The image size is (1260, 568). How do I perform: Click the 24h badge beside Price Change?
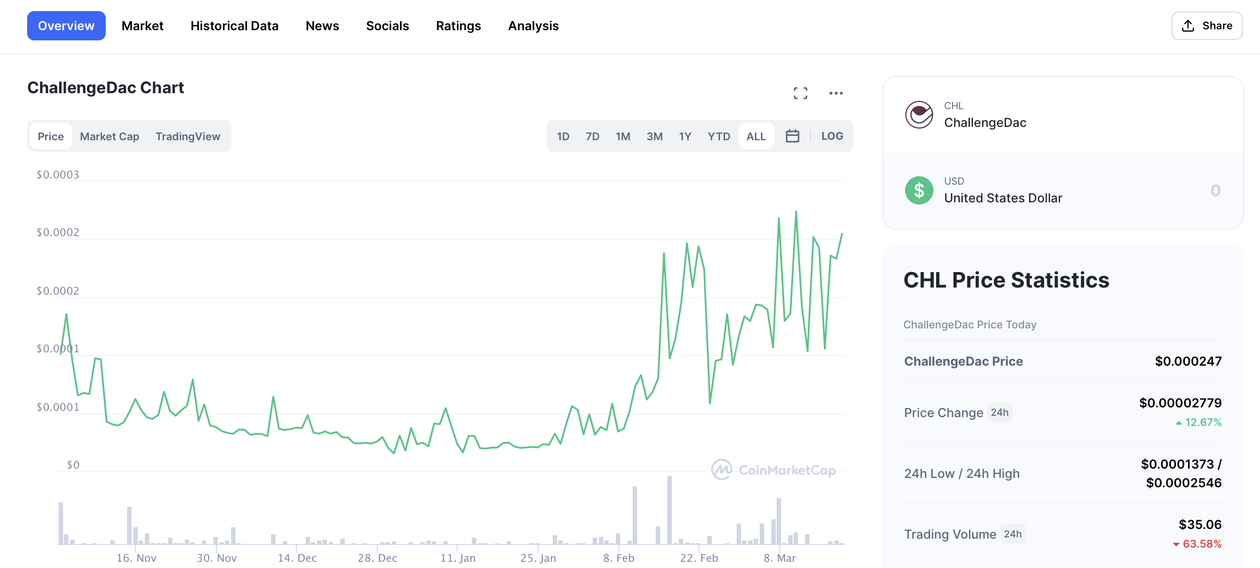coord(999,413)
